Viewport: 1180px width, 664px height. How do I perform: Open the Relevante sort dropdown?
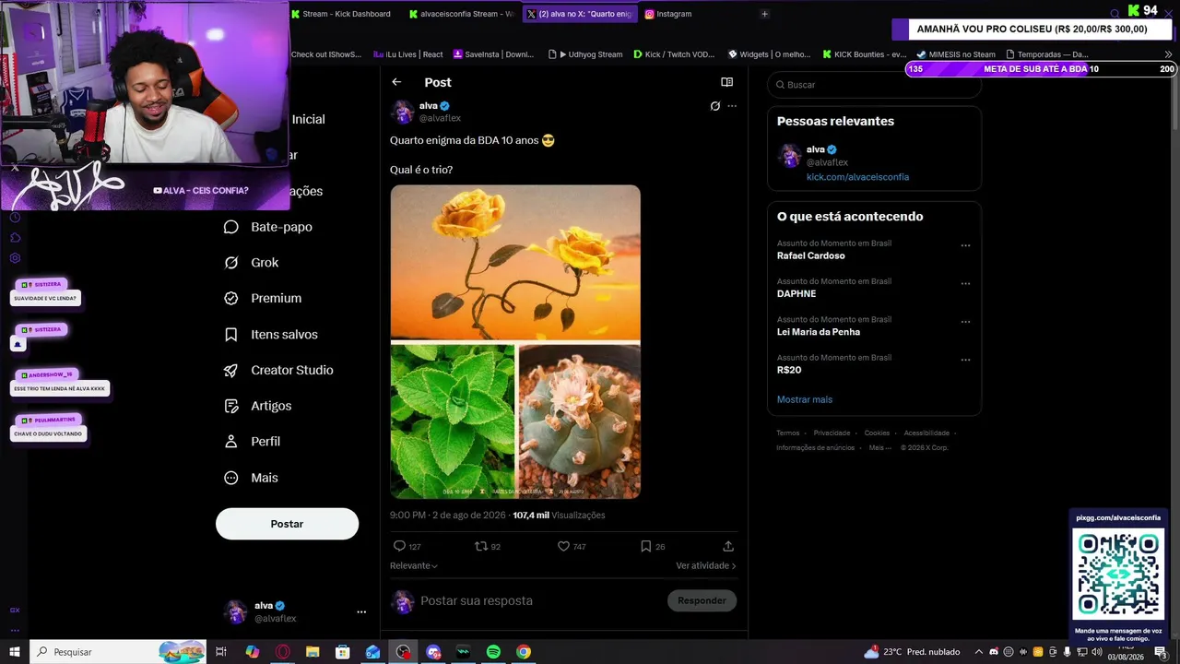414,565
